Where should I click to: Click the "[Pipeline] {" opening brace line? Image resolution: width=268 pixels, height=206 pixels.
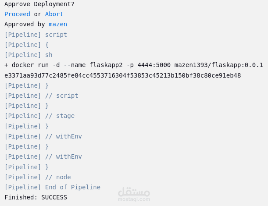point(26,45)
